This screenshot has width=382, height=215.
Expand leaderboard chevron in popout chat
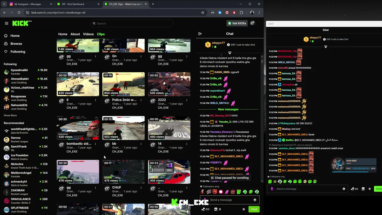point(326,47)
